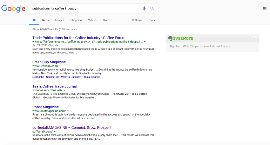Switch to the News tab
Screen dimensions: 270x145
[x=46, y=20]
